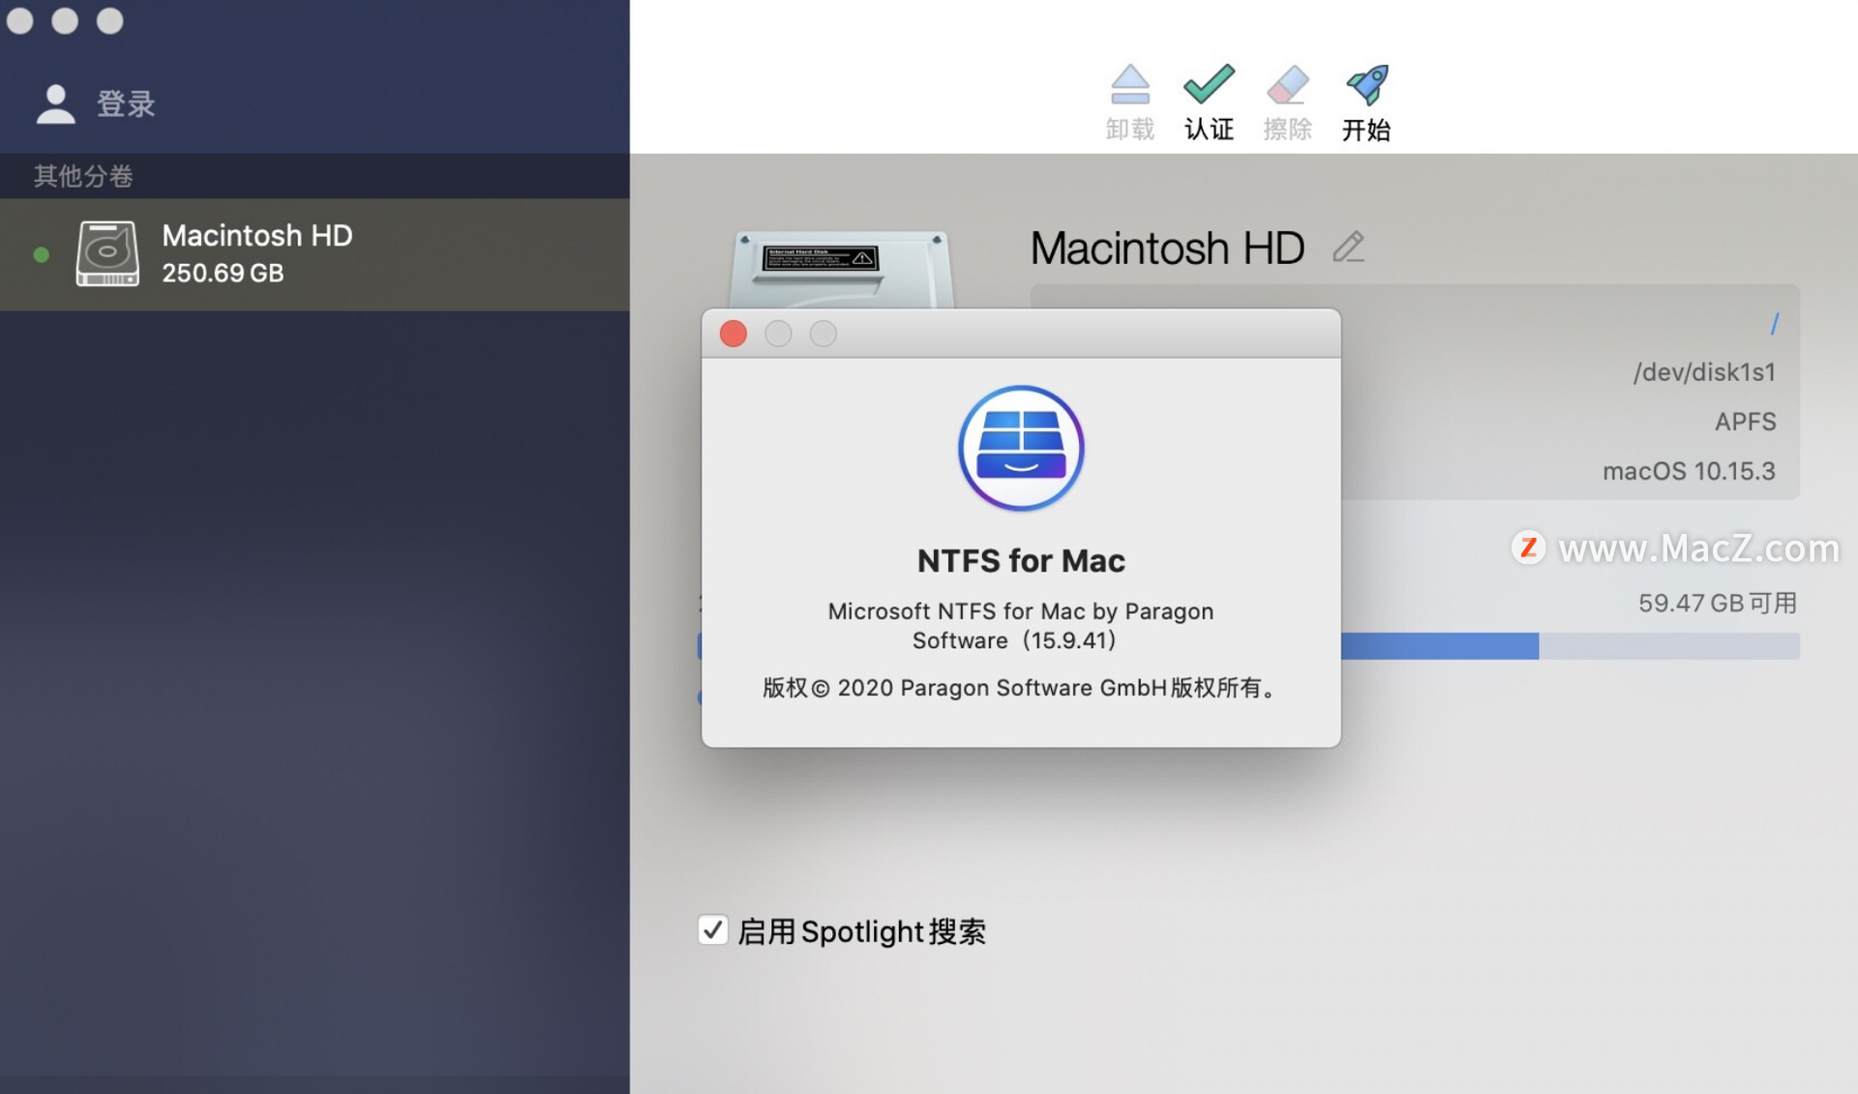Click the Unmount (卸载) eject icon
Image resolution: width=1858 pixels, height=1094 pixels.
(x=1129, y=85)
